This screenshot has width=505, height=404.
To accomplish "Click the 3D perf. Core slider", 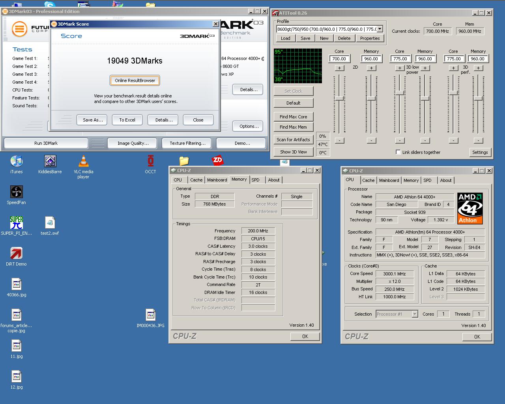I will click(x=453, y=93).
